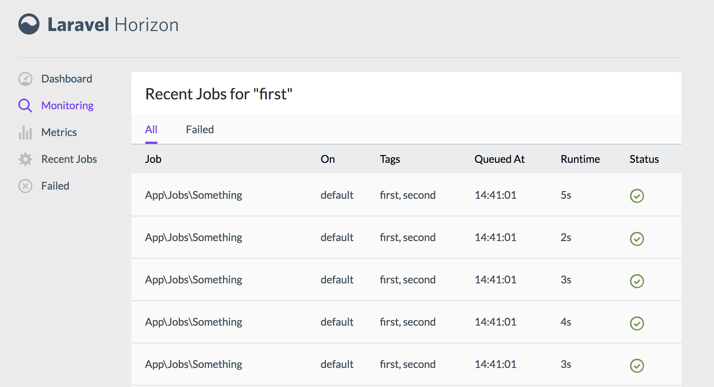Viewport: 714px width, 387px height.
Task: Click the Failed circled-x sidebar icon
Action: pyautogui.click(x=25, y=186)
